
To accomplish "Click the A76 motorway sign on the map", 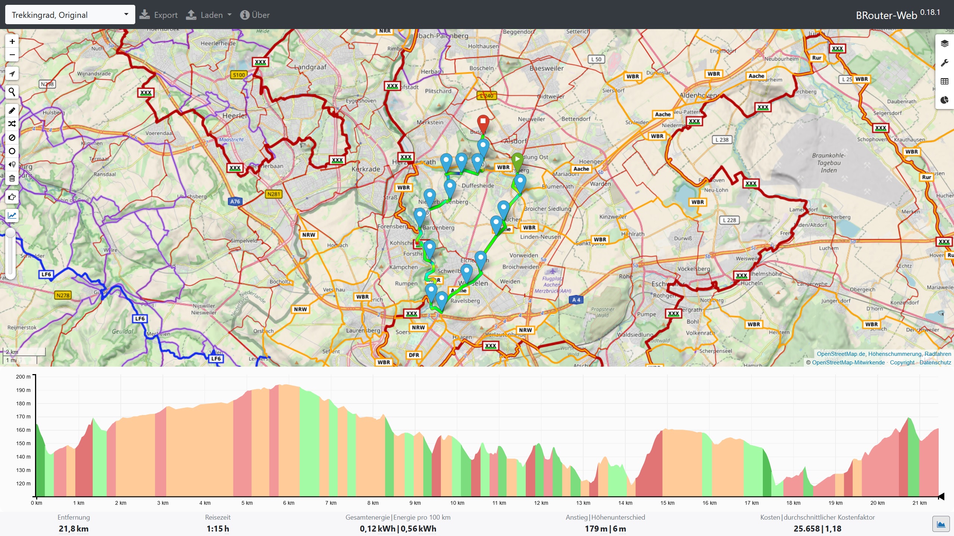I will [x=235, y=201].
